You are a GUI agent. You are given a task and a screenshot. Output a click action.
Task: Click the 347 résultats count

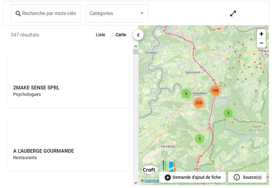point(25,35)
